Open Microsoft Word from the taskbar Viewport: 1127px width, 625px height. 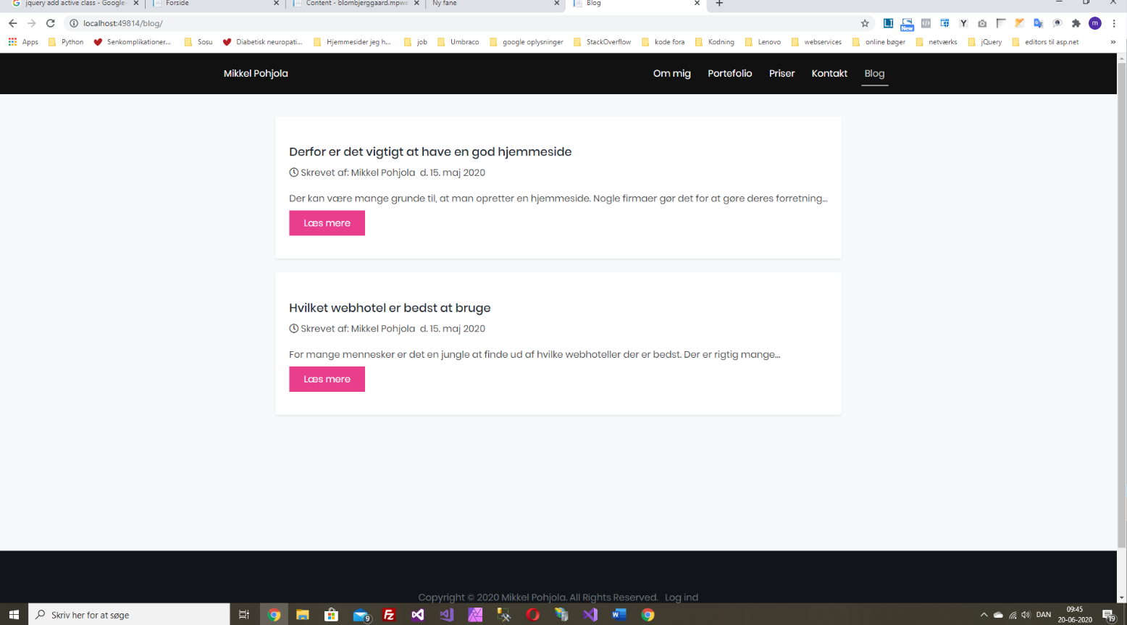[x=619, y=615]
